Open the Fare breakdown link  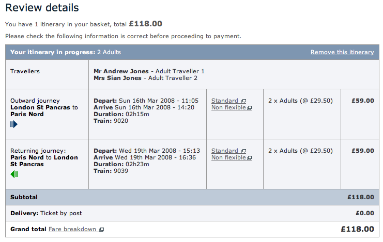click(72, 229)
